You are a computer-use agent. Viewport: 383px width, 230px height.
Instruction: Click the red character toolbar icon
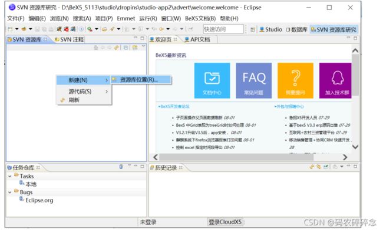coord(66,29)
